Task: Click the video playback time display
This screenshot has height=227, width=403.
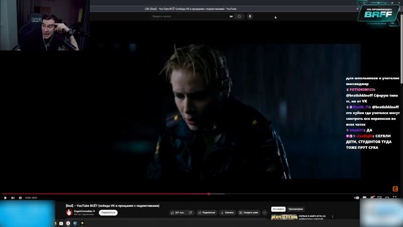Action: (x=31, y=197)
